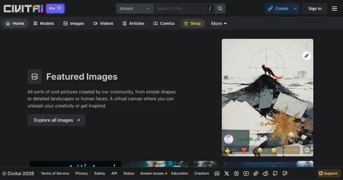The width and height of the screenshot is (343, 180).
Task: Click the magnifying glass search button
Action: pyautogui.click(x=220, y=8)
